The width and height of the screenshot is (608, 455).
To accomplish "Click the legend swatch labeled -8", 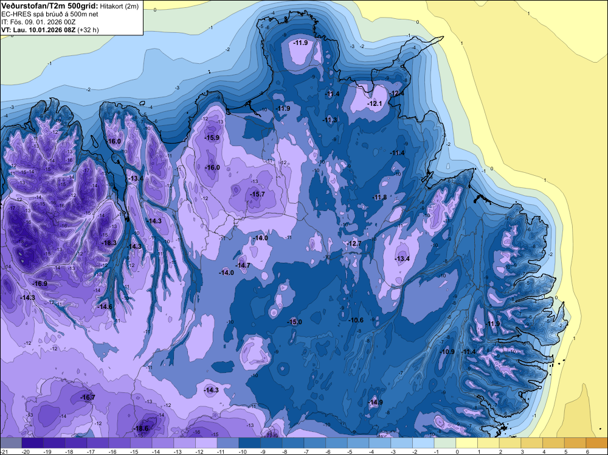I will point(293,443).
